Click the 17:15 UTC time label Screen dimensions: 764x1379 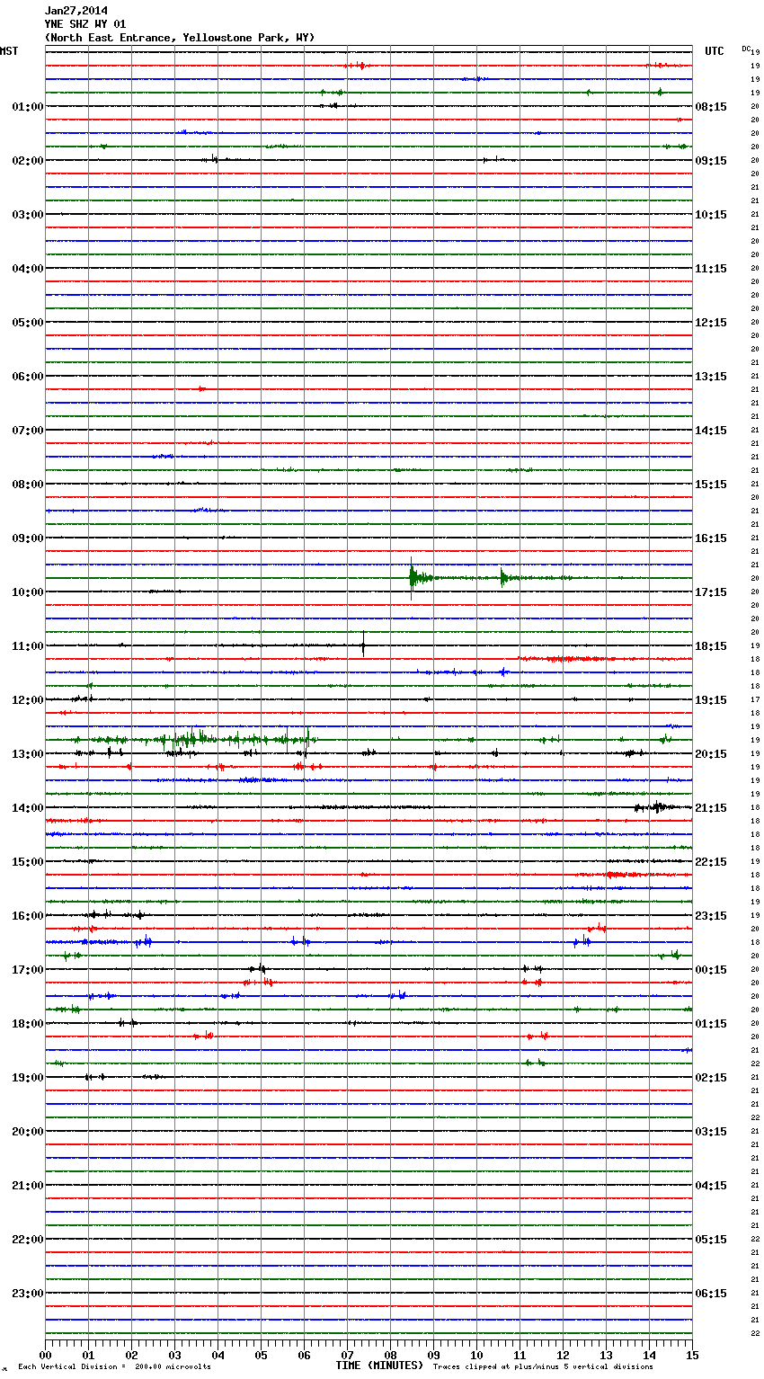(711, 592)
